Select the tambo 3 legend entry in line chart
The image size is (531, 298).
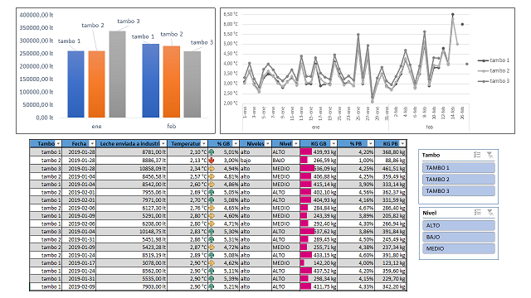tap(494, 81)
